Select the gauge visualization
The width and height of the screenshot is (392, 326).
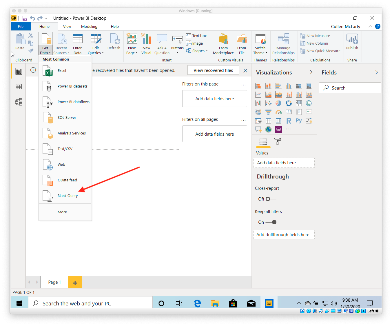coord(278,112)
